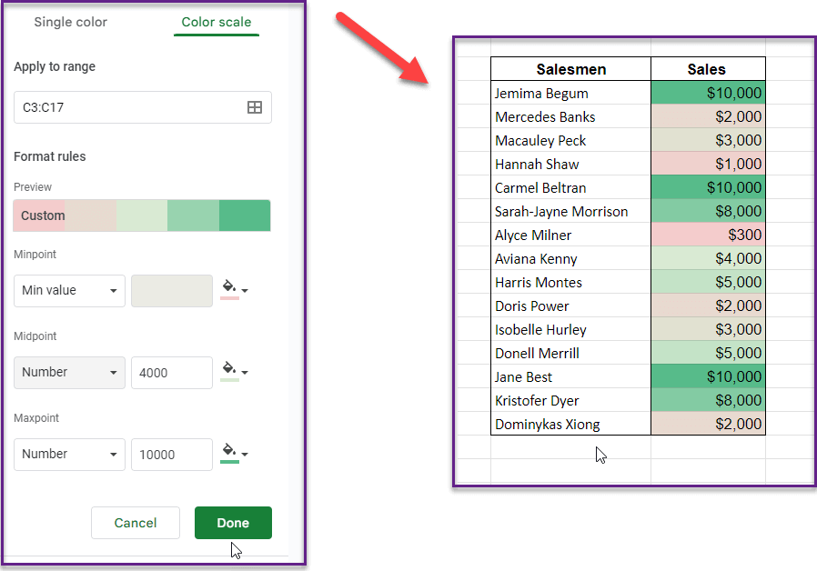Open the Midpoint fill color bucket icon
The height and width of the screenshot is (571, 817).
click(230, 366)
